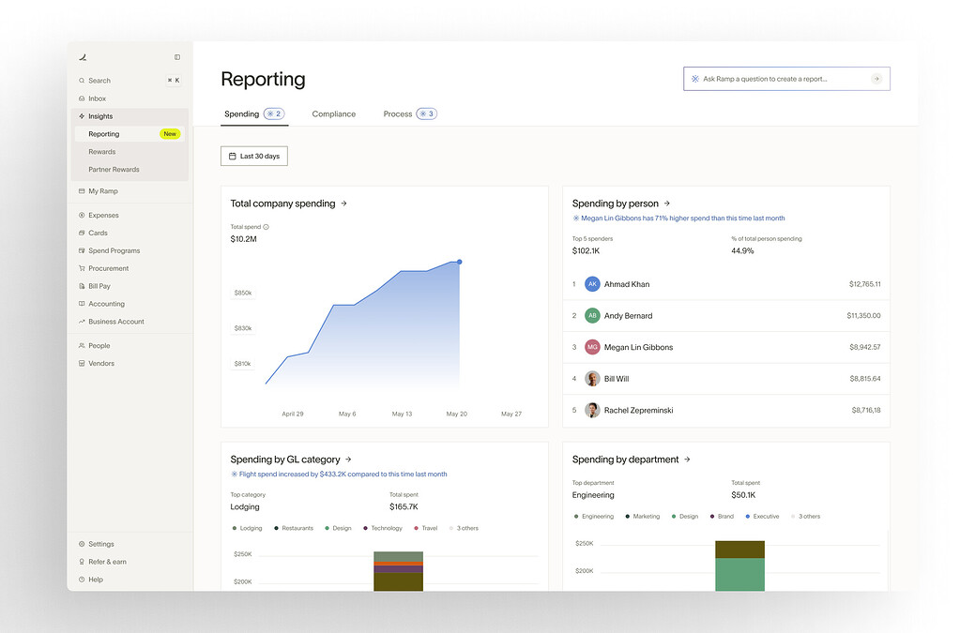960x633 pixels.
Task: Open the Last 30 days date filter
Action: click(x=253, y=156)
